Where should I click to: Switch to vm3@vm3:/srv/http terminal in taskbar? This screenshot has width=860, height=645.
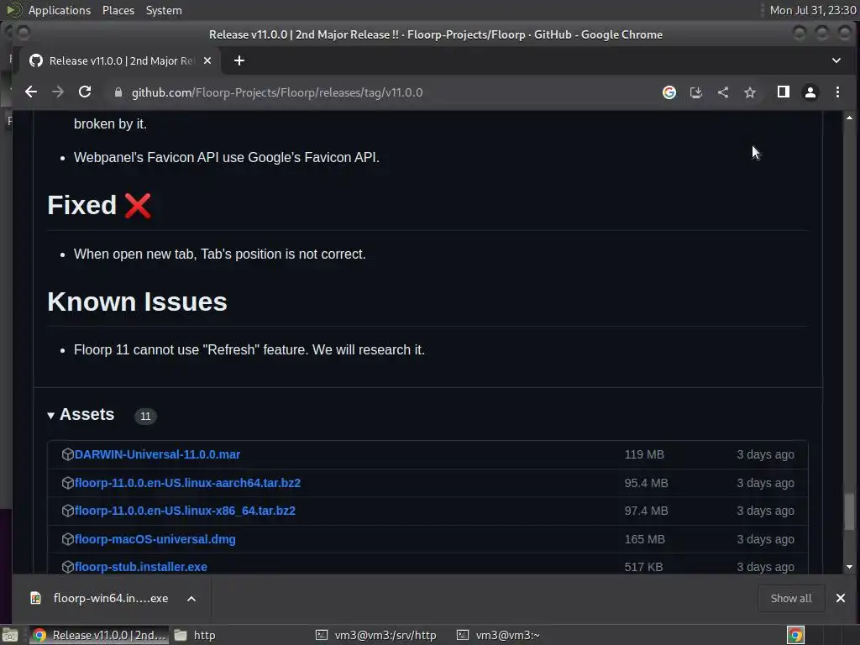point(376,635)
